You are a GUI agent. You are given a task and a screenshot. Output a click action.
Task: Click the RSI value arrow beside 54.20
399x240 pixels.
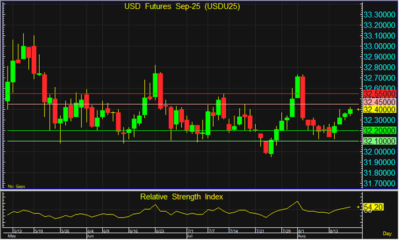(x=359, y=205)
